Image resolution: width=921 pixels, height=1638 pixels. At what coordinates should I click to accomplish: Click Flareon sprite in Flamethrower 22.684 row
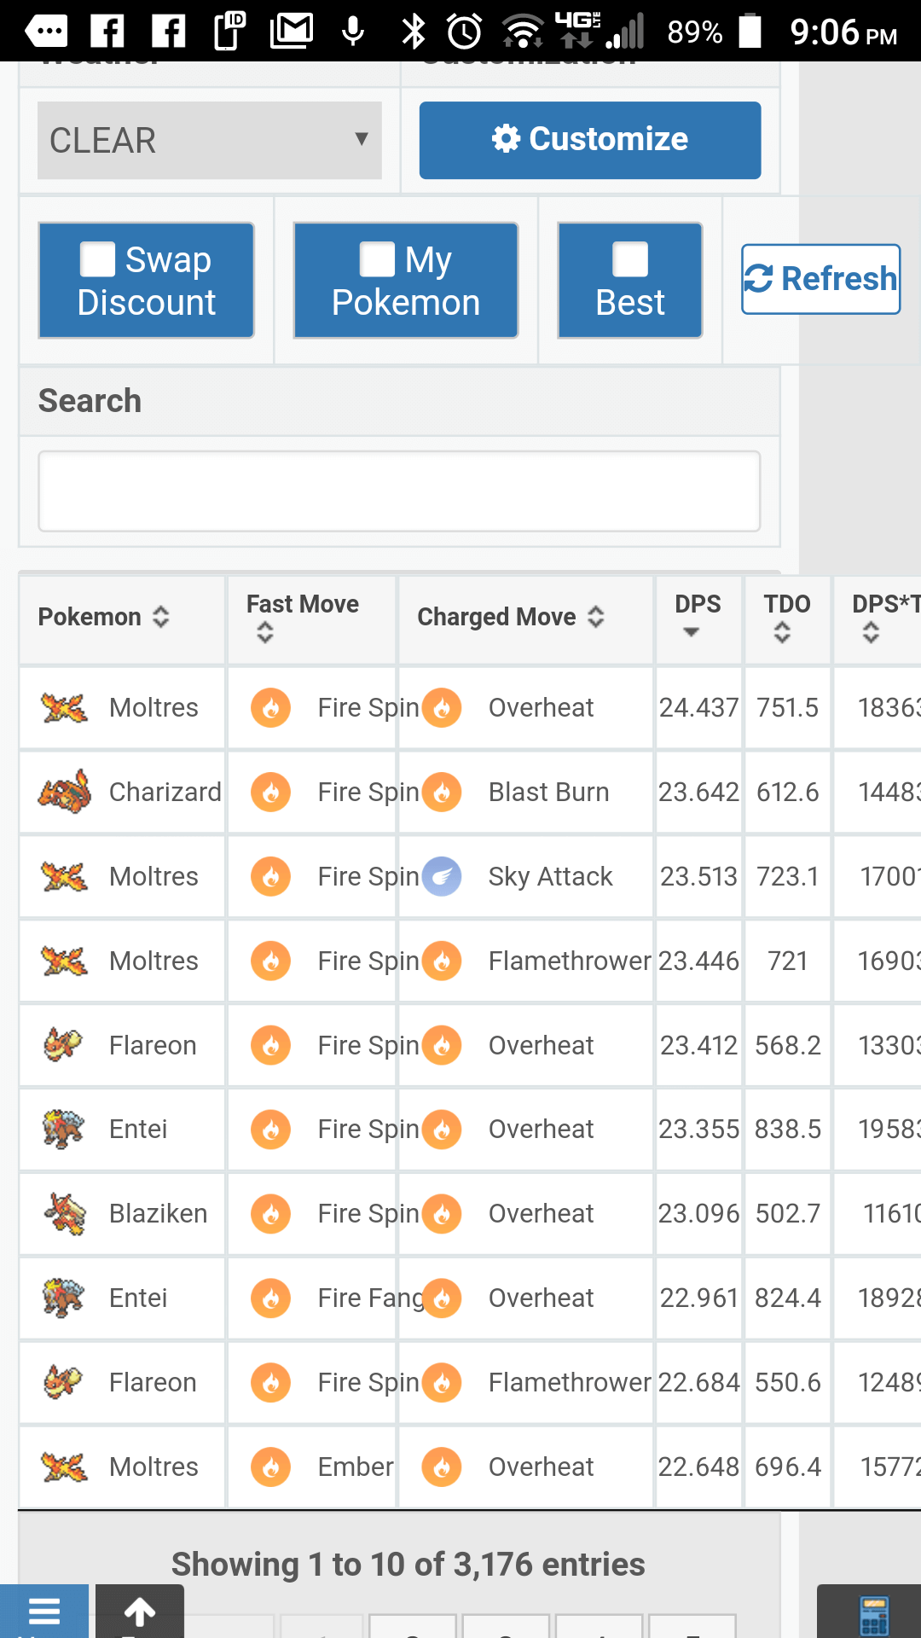(x=64, y=1382)
